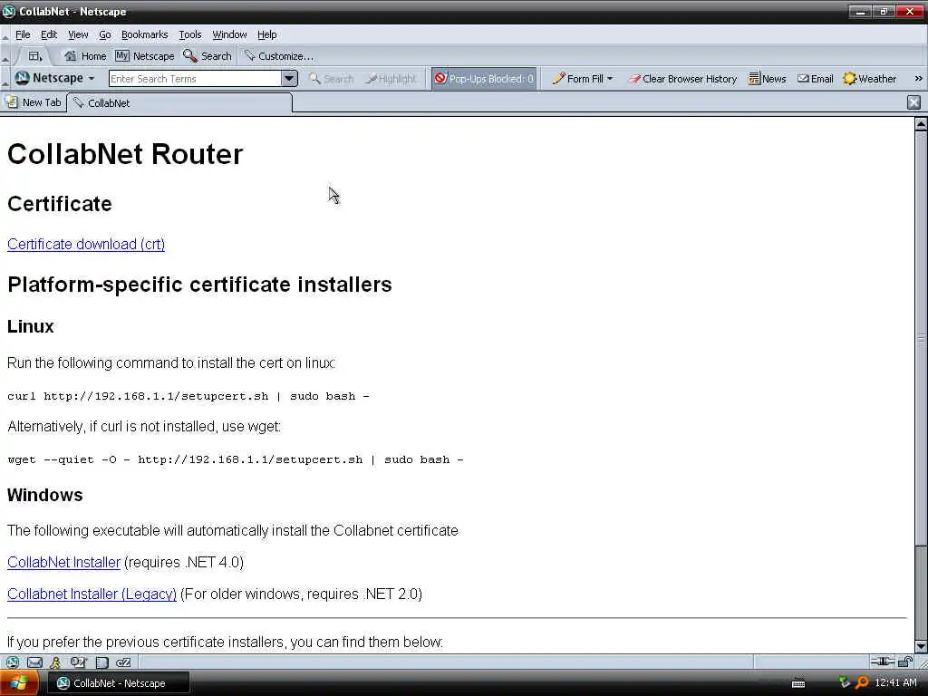
Task: Click the Windows heading
Action: (x=45, y=495)
